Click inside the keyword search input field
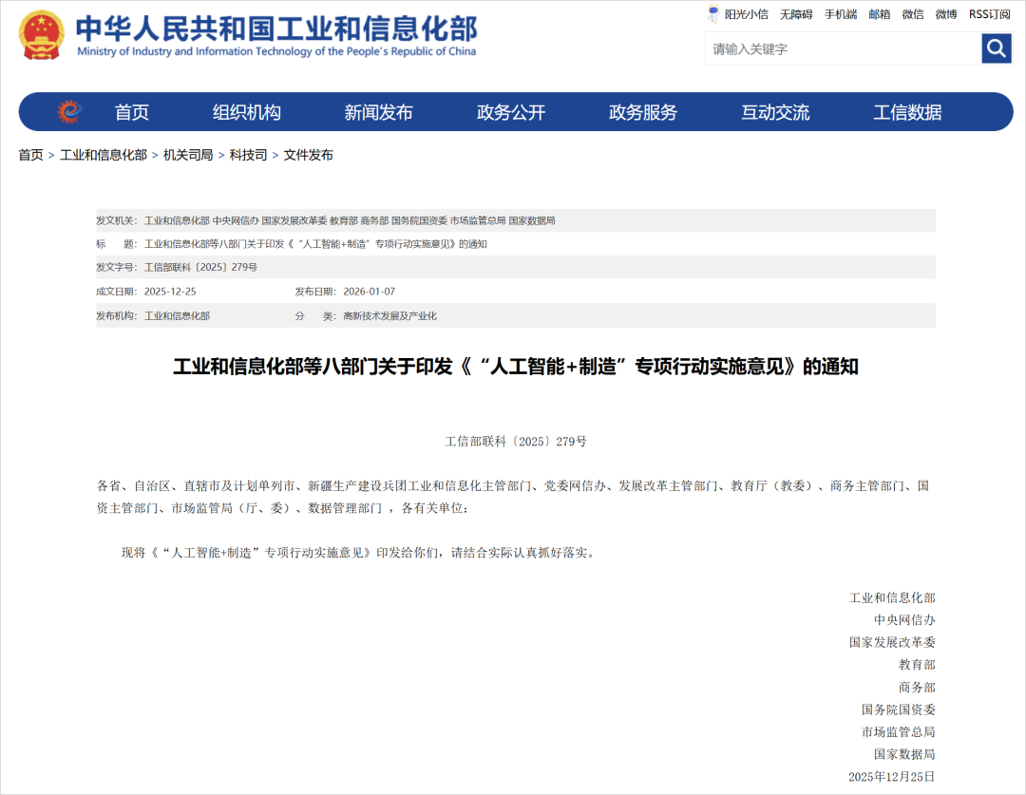This screenshot has height=795, width=1026. [836, 48]
